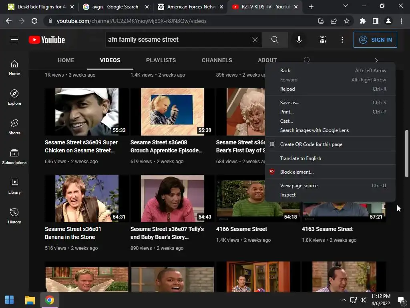Viewport: 410px width, 308px height.
Task: Open the tab search chevron in the title bar
Action: coord(346,6)
